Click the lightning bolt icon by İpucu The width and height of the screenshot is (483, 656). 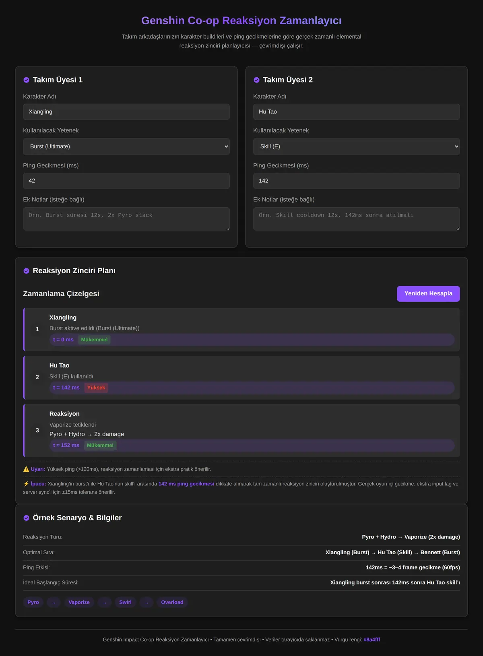[26, 484]
